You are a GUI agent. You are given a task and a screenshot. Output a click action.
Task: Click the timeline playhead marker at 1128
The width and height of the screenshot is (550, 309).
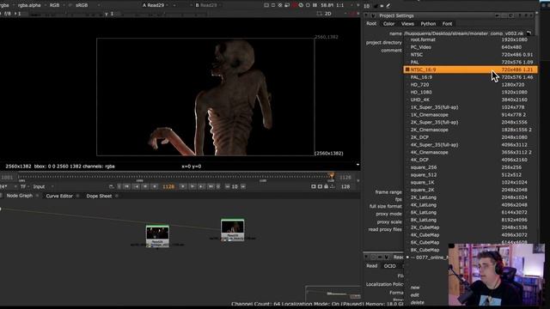331,175
